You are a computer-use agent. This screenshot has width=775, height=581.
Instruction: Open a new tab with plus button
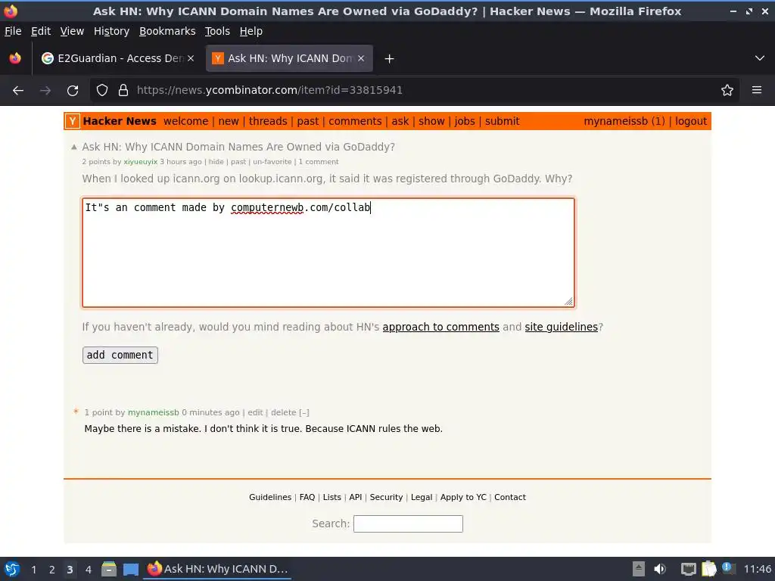point(389,59)
